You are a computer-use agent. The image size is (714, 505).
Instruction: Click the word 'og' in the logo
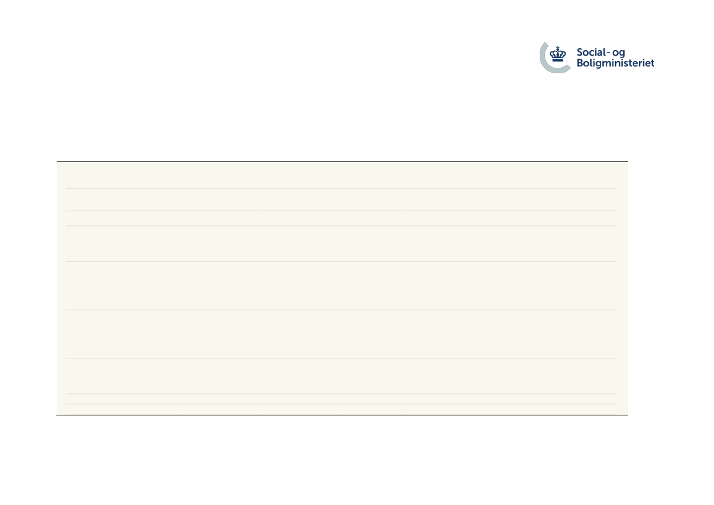(x=618, y=53)
